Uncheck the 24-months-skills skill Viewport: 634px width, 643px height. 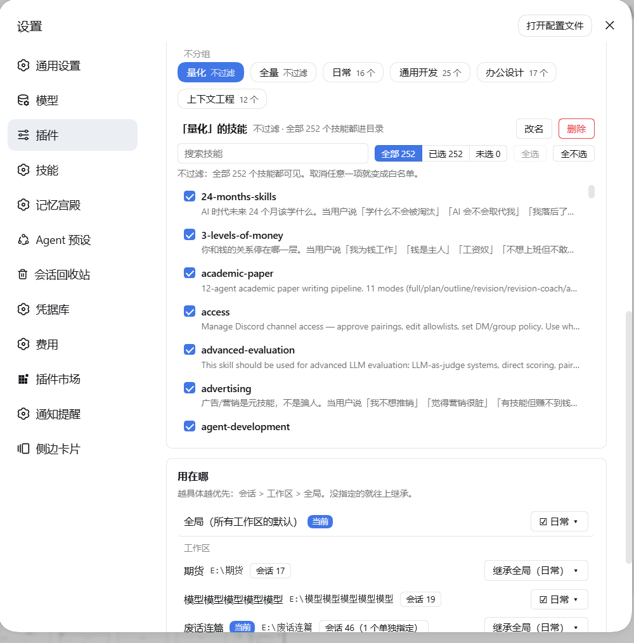point(190,196)
